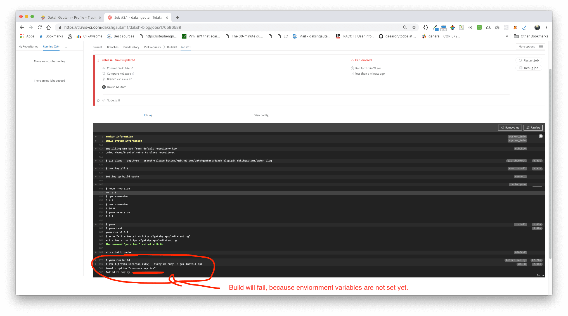Image resolution: width=568 pixels, height=316 pixels.
Task: Open the Branches tab
Action: tap(113, 47)
